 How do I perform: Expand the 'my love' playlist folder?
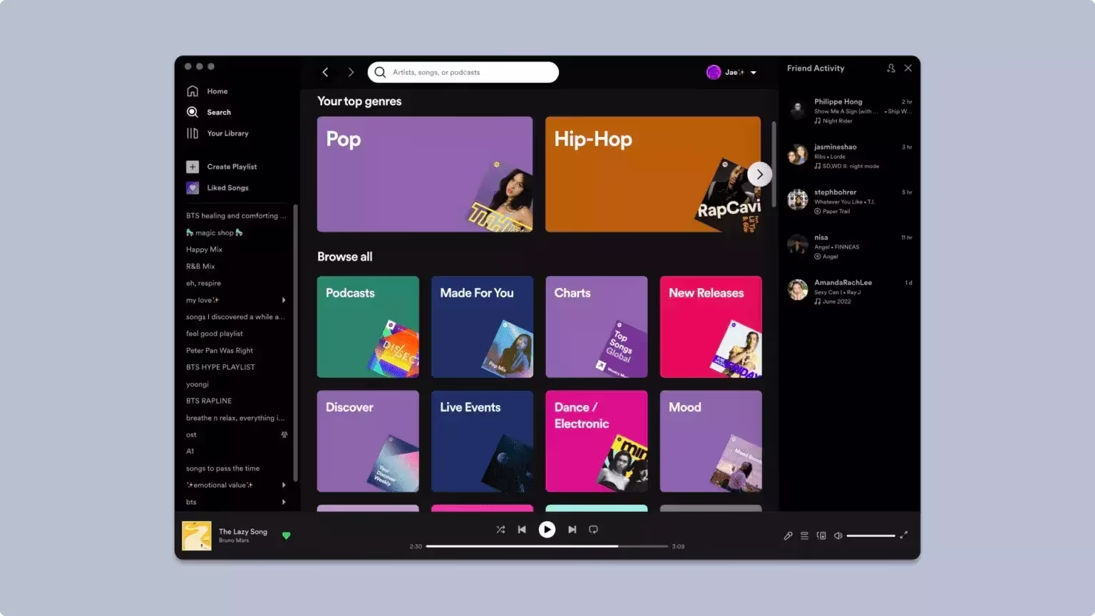point(284,300)
